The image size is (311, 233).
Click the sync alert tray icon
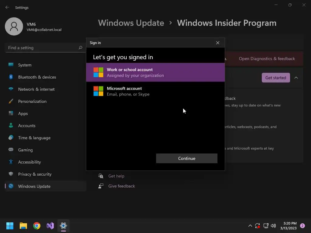click(258, 226)
